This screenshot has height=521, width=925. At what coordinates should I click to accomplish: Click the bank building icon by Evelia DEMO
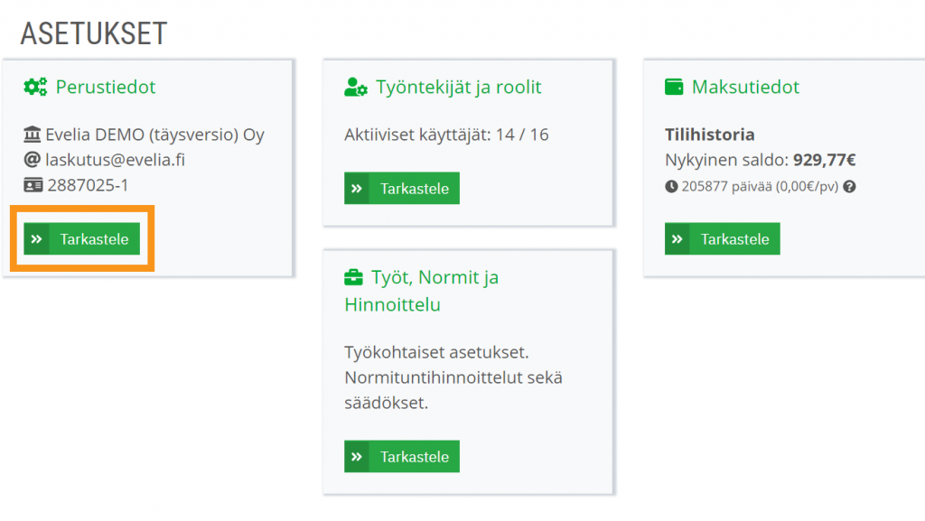click(x=32, y=135)
